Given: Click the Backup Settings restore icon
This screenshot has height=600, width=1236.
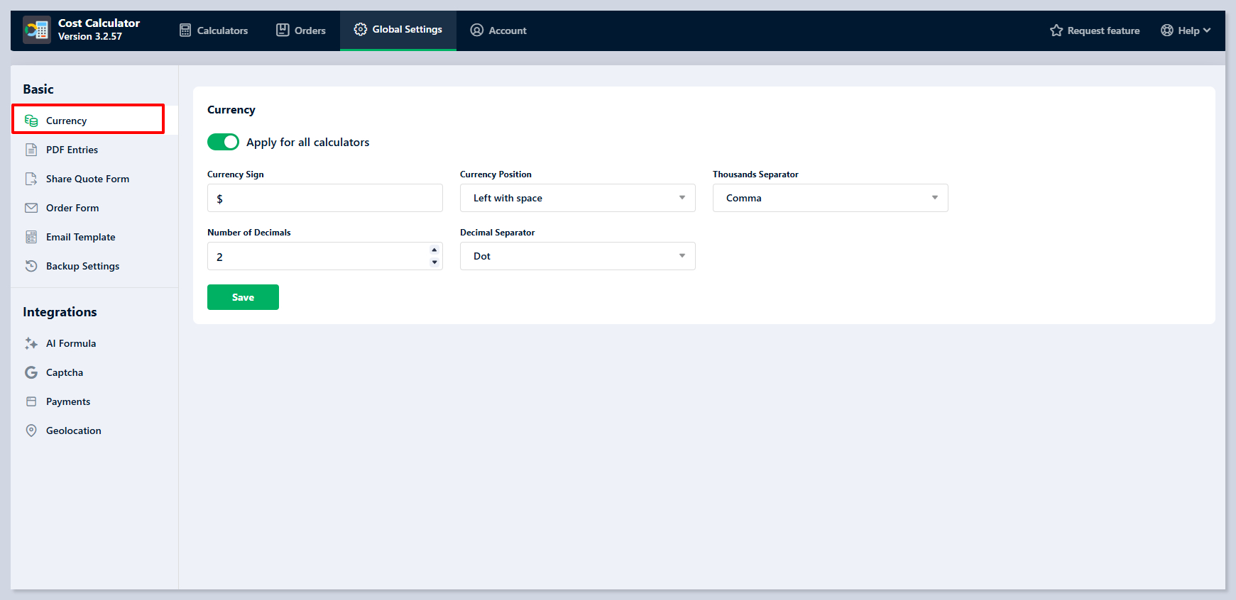Looking at the screenshot, I should pyautogui.click(x=31, y=266).
